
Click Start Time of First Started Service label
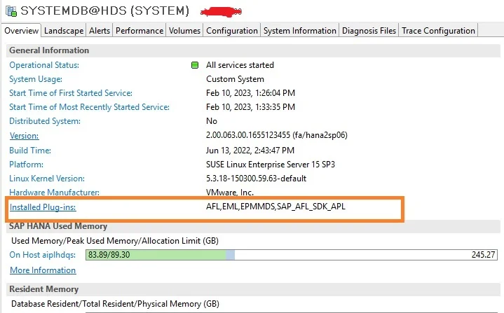click(x=71, y=92)
